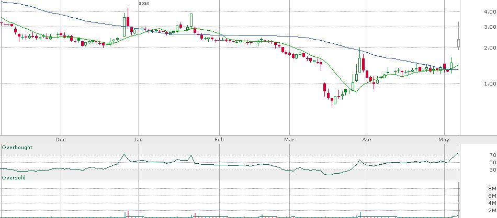Click the Apr month label on time axis
497x218 pixels.
coord(367,139)
